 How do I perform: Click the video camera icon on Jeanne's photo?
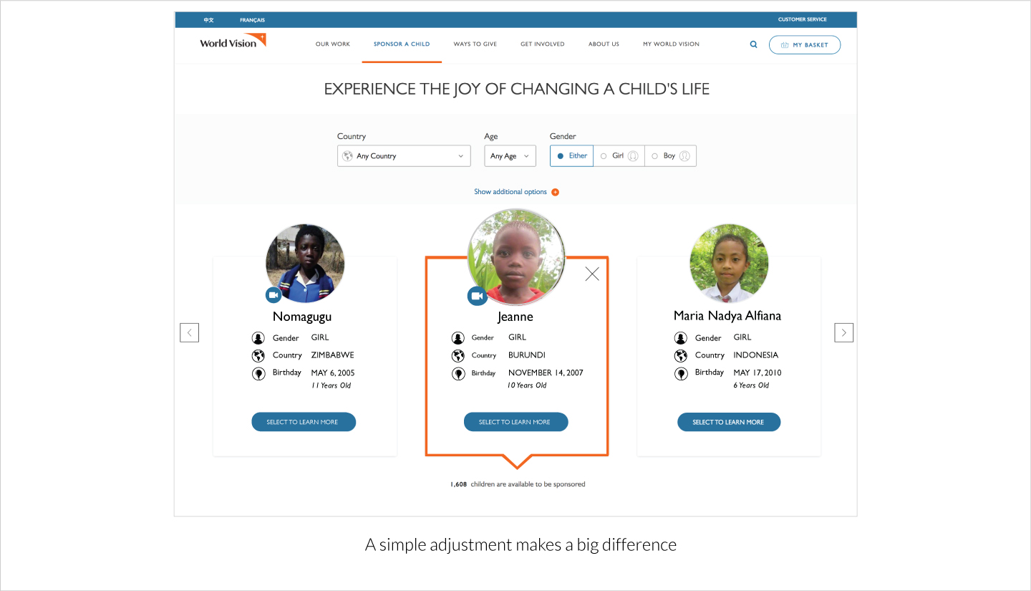[x=477, y=296]
